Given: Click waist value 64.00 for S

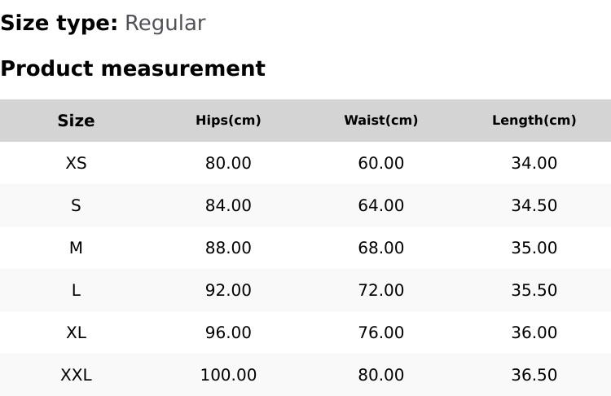Looking at the screenshot, I should coord(380,205).
